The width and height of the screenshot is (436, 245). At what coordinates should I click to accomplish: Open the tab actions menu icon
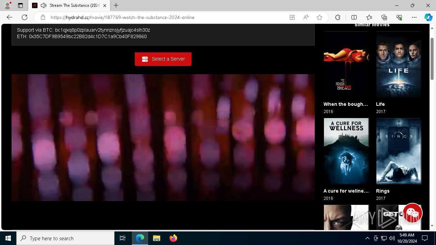tap(20, 5)
